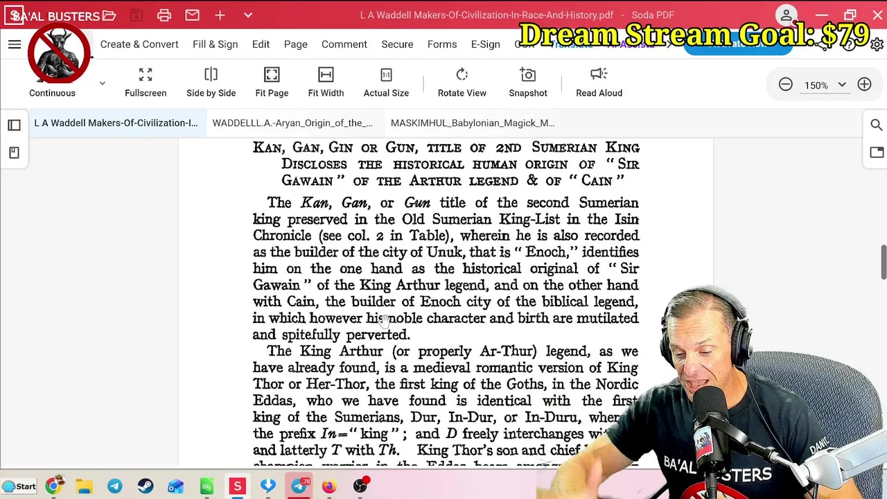Open the search magnifier on right
Image resolution: width=887 pixels, height=499 pixels.
tap(877, 125)
